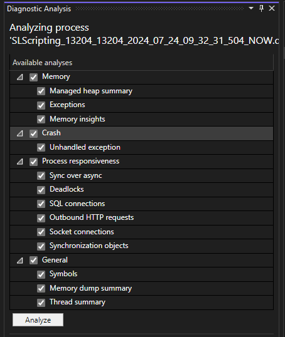
Task: Uncheck the Deadlocks analysis
Action: (x=41, y=190)
